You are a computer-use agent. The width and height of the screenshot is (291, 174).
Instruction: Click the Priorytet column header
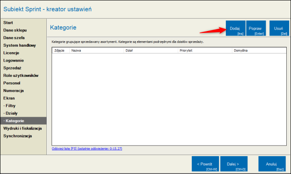tap(205, 51)
